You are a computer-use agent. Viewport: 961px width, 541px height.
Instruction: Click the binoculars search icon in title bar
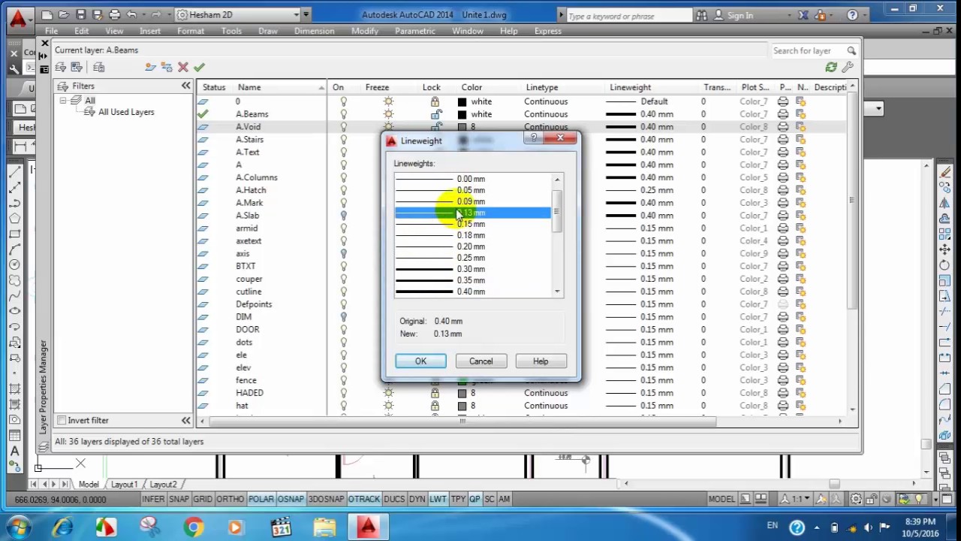tap(702, 15)
